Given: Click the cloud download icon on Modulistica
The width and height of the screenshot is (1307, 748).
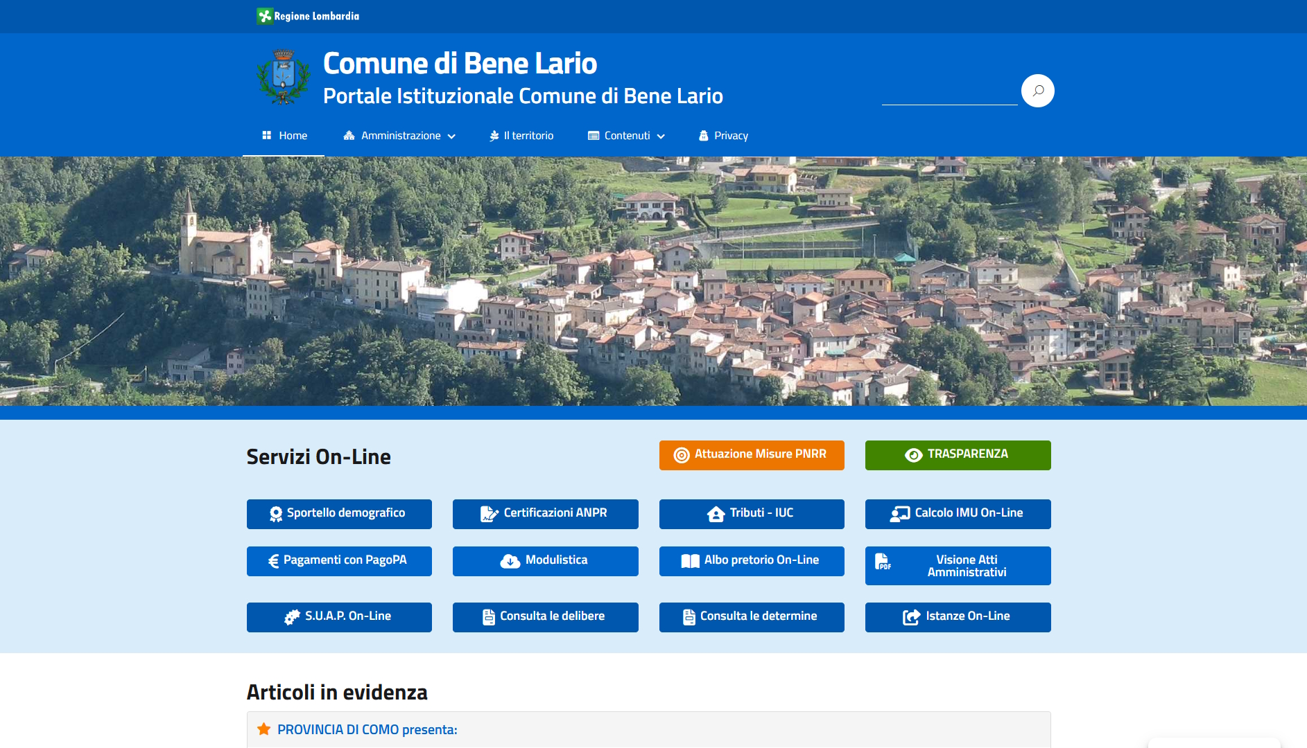Looking at the screenshot, I should click(510, 561).
